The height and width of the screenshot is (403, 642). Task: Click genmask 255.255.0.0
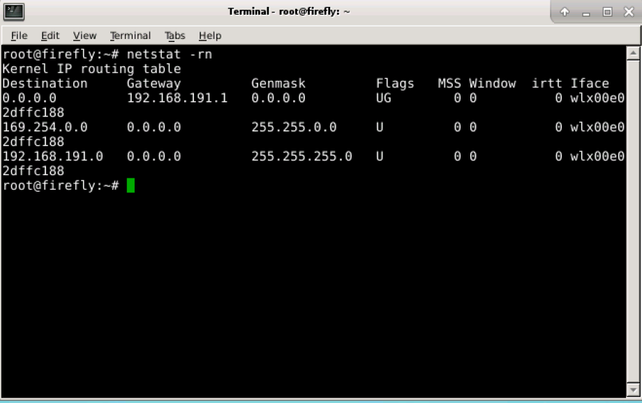(294, 127)
